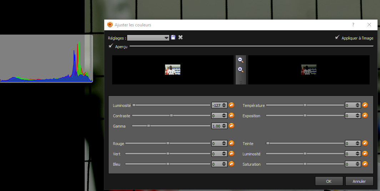Image resolution: width=380 pixels, height=191 pixels.
Task: Click the Vert slider handle
Action: click(168, 154)
